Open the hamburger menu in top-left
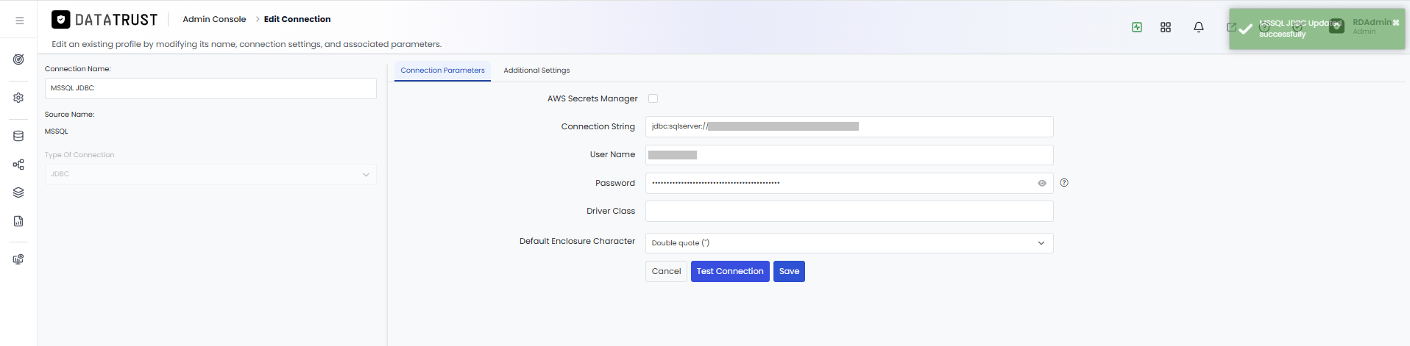 20,21
